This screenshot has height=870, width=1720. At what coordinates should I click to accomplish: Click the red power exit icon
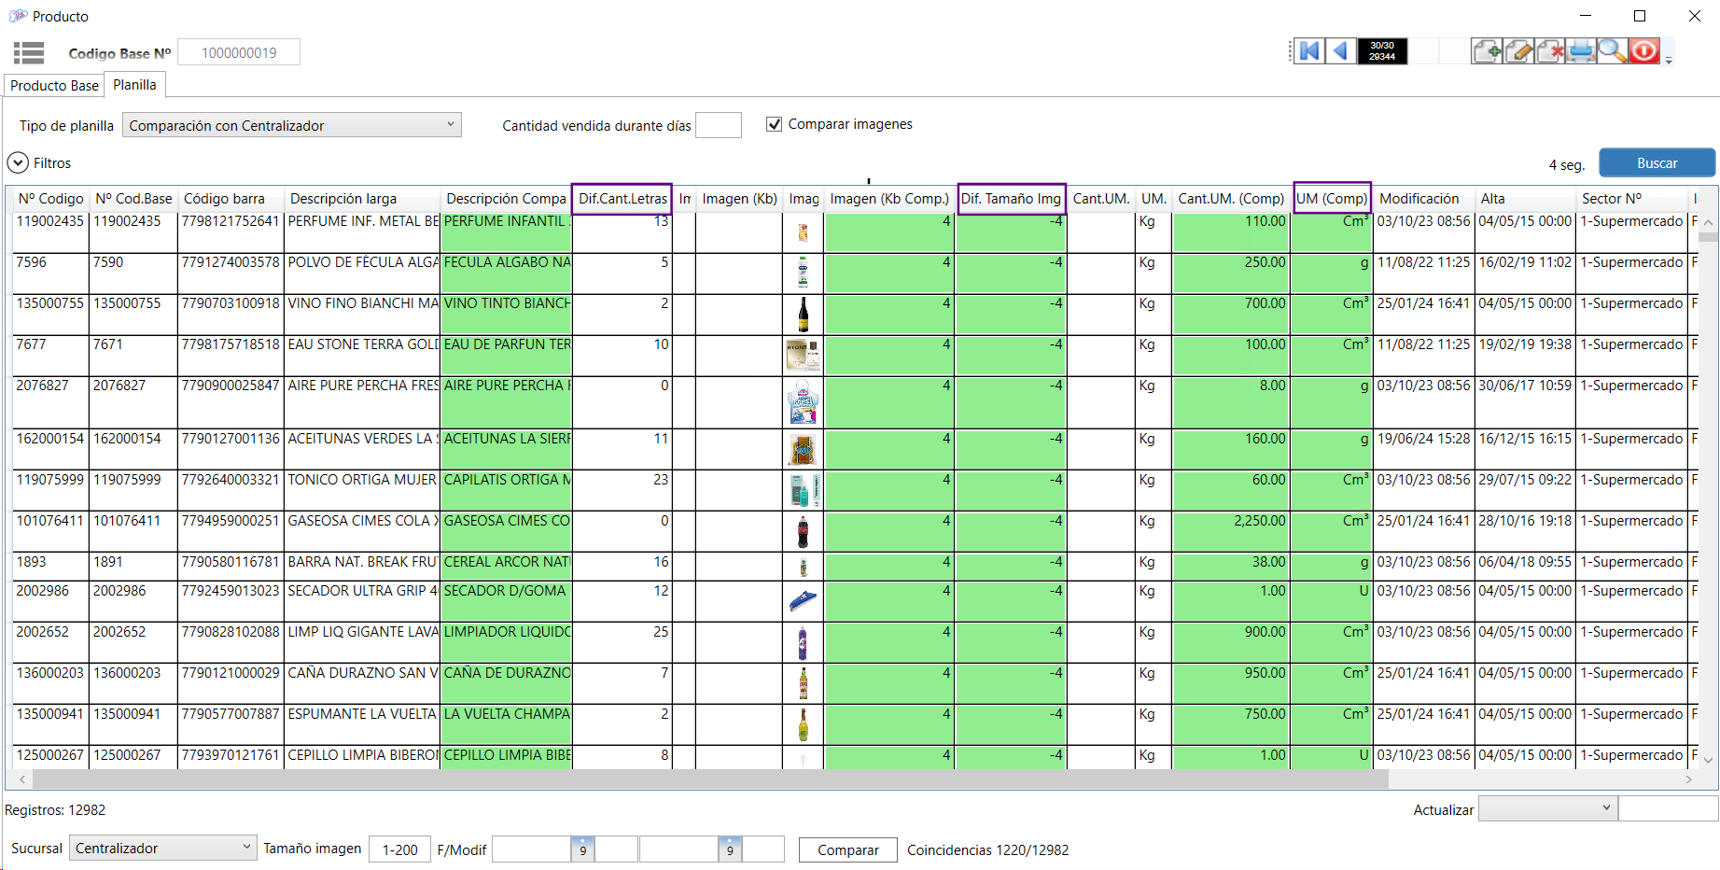pos(1644,51)
